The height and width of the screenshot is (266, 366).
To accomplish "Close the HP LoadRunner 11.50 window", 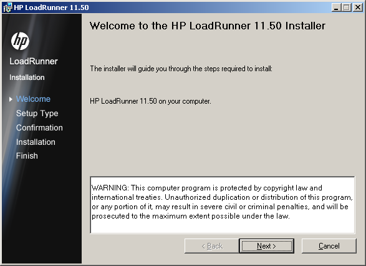I will coord(358,7).
